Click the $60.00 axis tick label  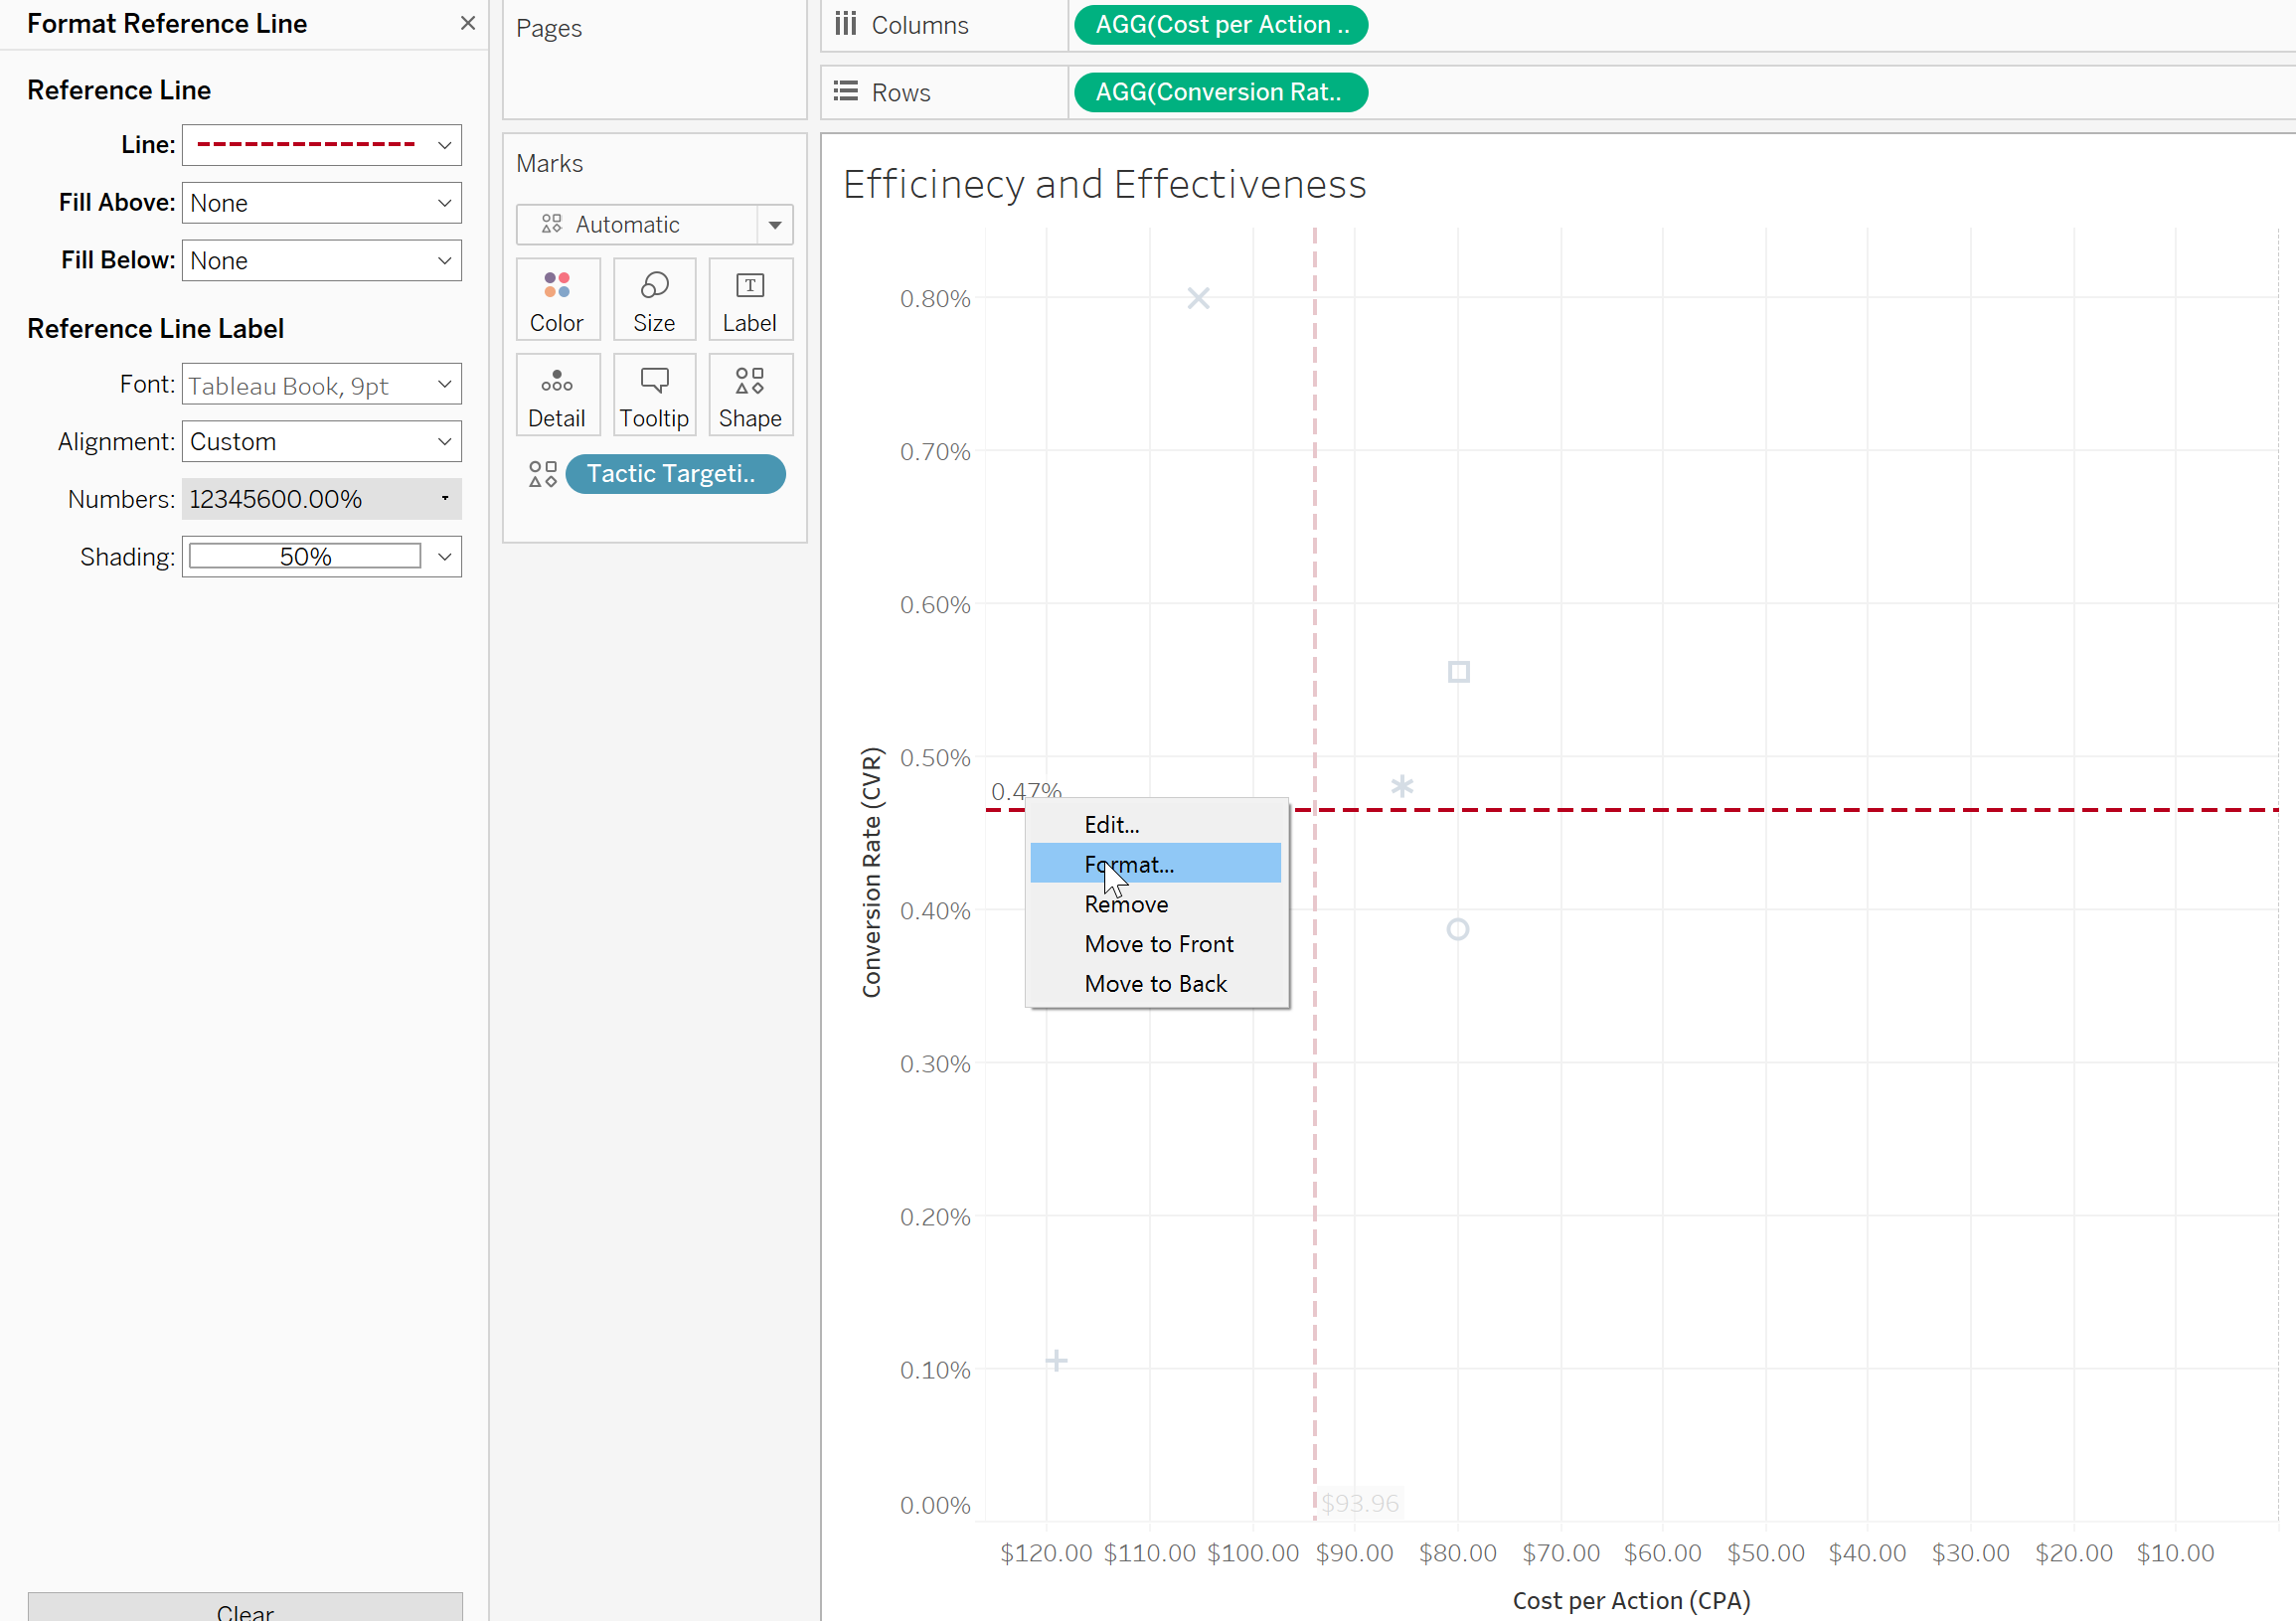point(1662,1553)
